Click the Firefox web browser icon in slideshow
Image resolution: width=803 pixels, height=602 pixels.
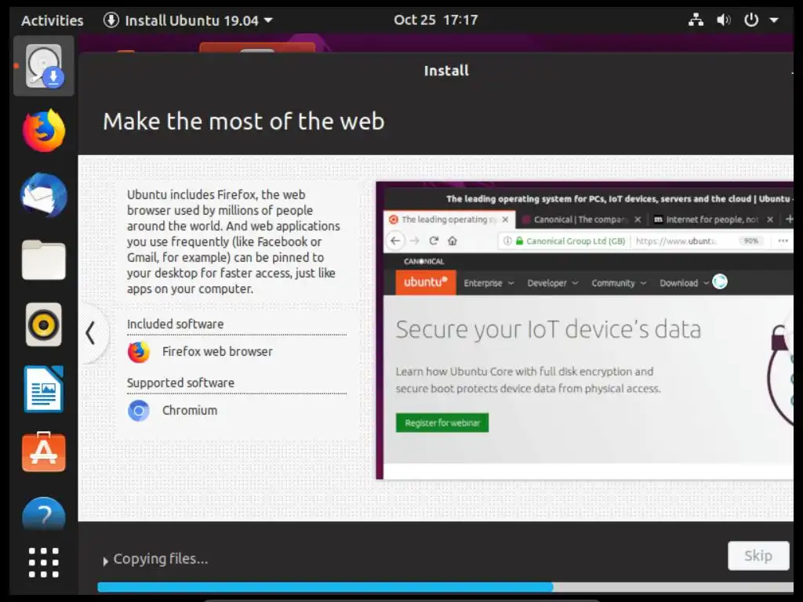[138, 352]
